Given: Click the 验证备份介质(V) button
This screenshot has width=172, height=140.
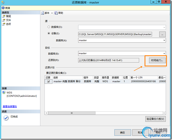Looking at the screenshot, I should tap(155, 119).
